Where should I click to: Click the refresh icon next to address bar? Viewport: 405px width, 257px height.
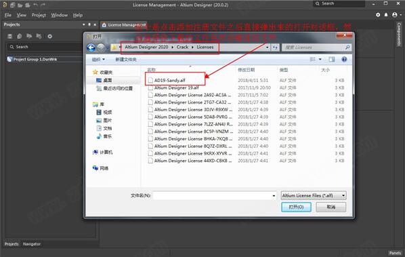(275, 47)
